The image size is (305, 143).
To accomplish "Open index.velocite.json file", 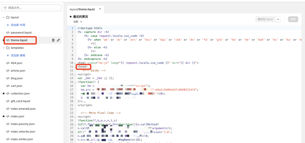I will 23,131.
